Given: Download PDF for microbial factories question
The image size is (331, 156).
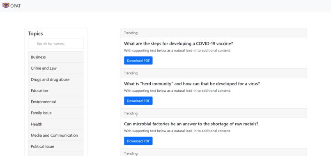Looking at the screenshot, I should 138,141.
